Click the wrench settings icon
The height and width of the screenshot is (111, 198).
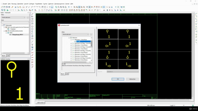coord(12,7)
